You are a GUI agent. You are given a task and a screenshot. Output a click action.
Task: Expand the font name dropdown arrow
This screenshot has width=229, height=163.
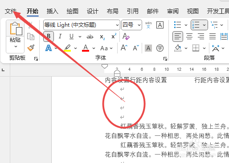[117, 25]
